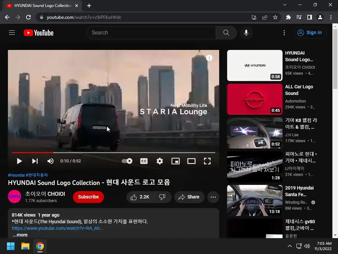Click the browser forward arrow
This screenshot has height=254, width=338.
click(18, 17)
